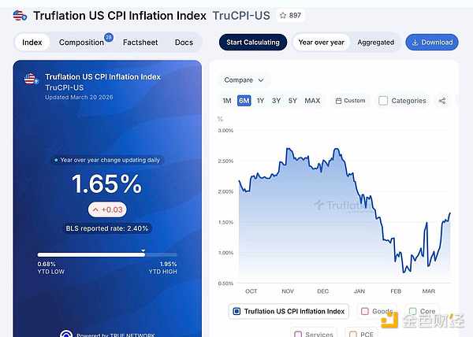
Task: Switch to the Composition tab
Action: click(81, 43)
